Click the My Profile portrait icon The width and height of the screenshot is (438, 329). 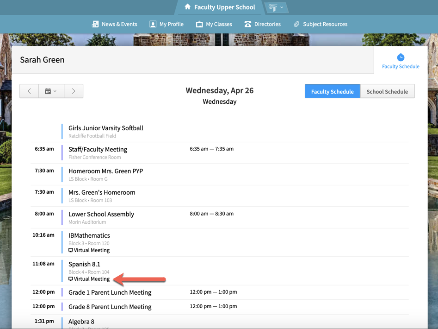pyautogui.click(x=153, y=24)
